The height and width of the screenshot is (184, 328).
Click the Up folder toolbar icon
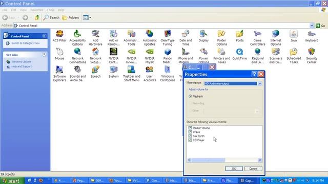coord(37,17)
